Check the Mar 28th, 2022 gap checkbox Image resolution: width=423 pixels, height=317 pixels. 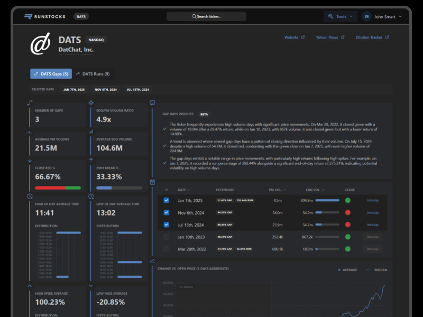click(x=167, y=249)
